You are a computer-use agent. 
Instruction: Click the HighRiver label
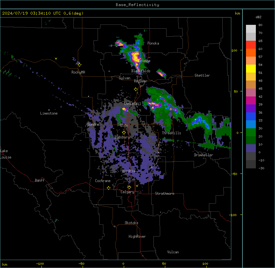(137, 236)
